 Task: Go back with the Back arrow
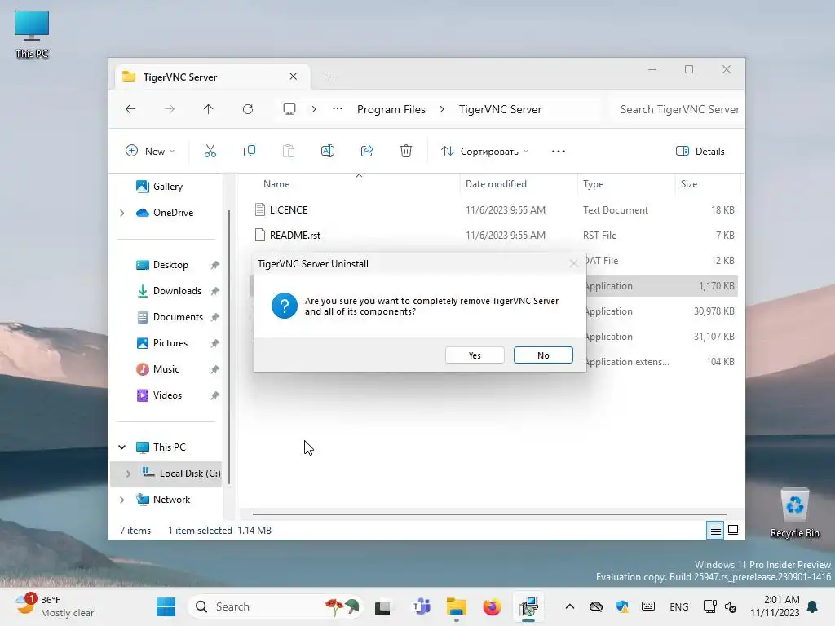[x=130, y=109]
